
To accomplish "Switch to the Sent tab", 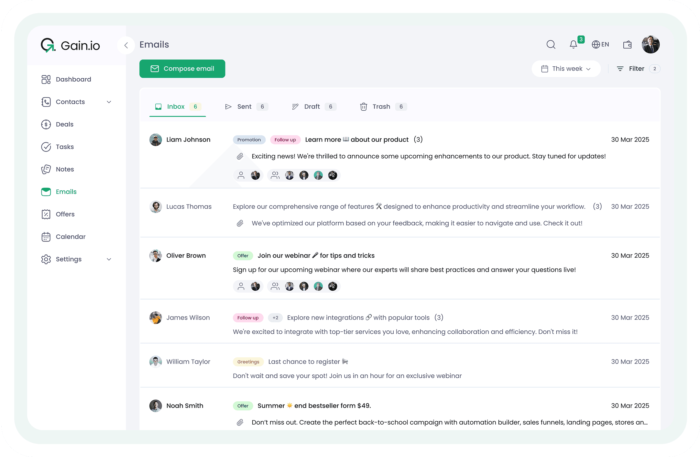I will pos(245,106).
